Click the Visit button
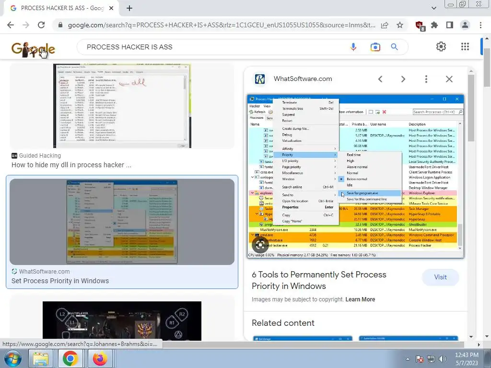This screenshot has height=368, width=491. click(x=440, y=277)
